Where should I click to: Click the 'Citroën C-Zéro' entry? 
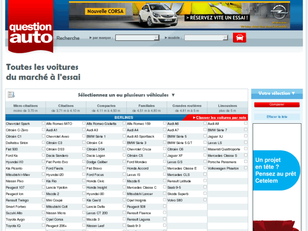tap(17, 130)
